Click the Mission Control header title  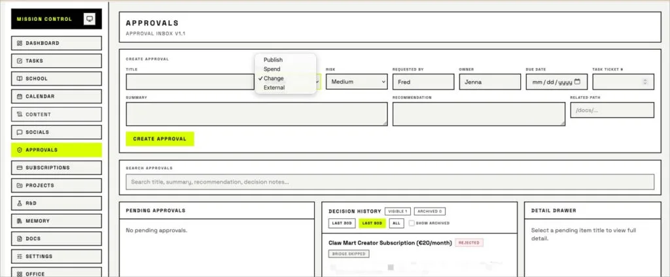pyautogui.click(x=44, y=19)
